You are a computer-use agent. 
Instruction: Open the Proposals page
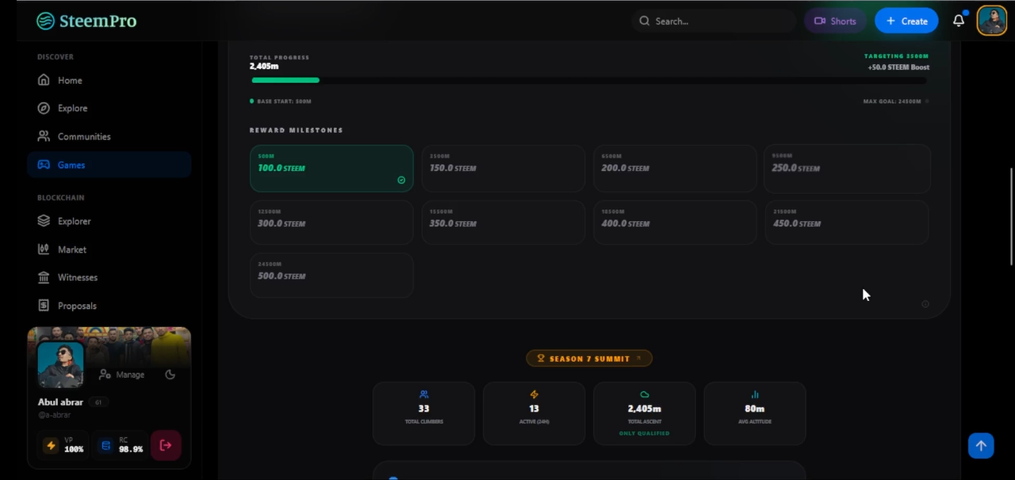tap(109, 306)
